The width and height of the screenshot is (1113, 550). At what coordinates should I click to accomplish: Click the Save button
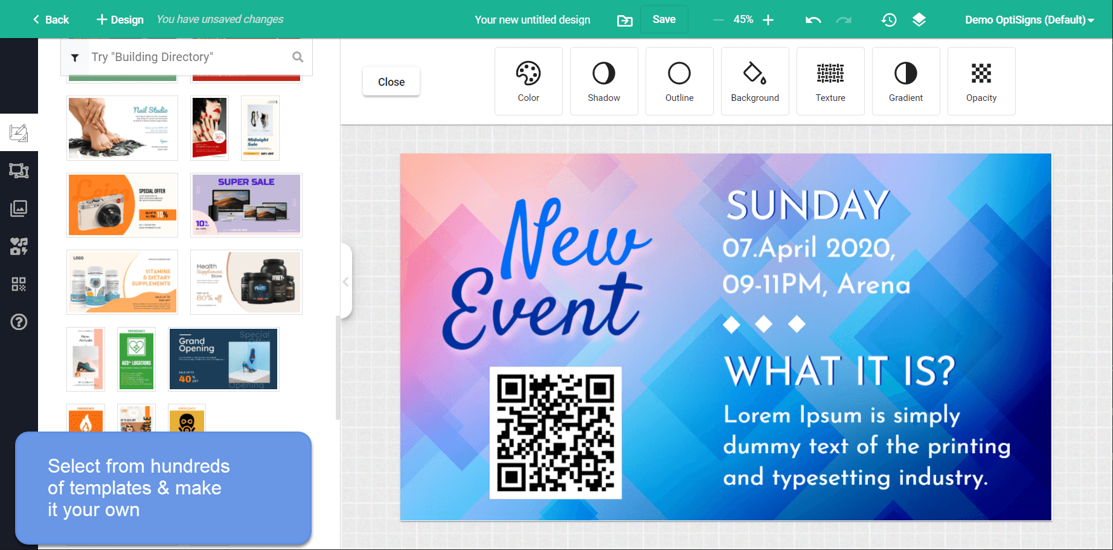click(664, 19)
